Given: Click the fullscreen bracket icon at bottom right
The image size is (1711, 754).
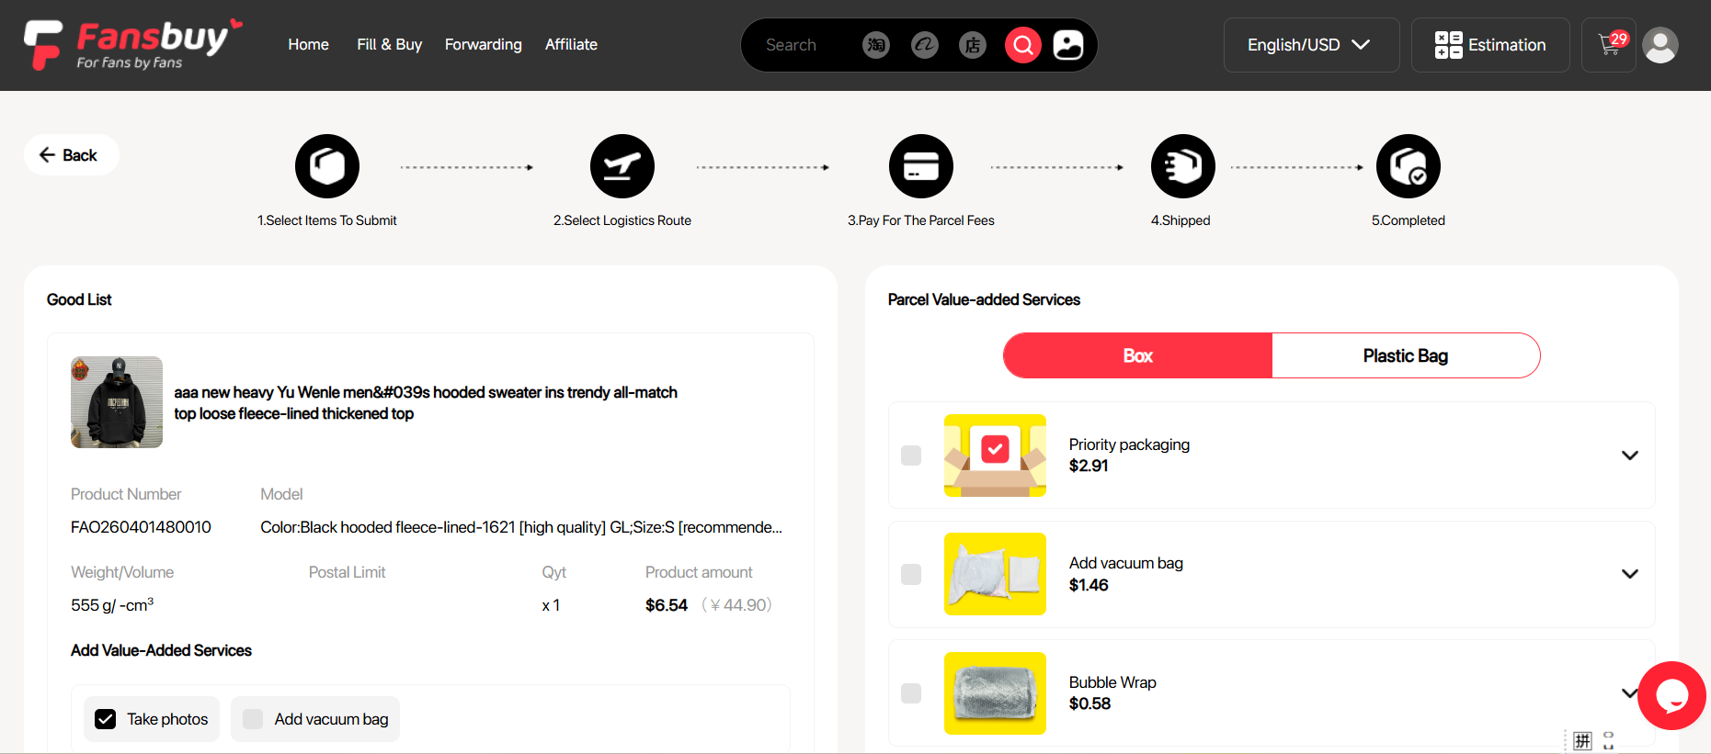Looking at the screenshot, I should click(1609, 740).
